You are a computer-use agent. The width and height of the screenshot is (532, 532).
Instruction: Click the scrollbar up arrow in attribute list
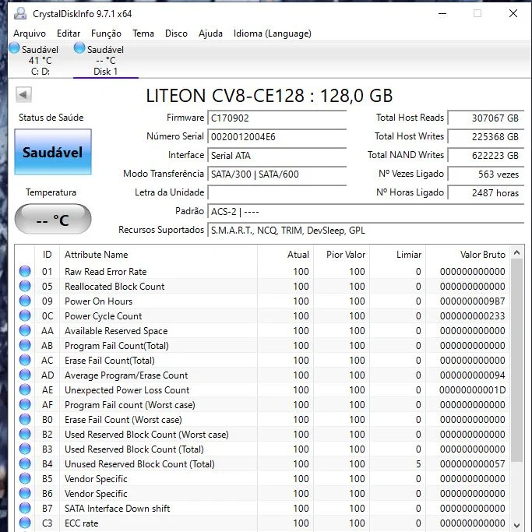[x=516, y=253]
